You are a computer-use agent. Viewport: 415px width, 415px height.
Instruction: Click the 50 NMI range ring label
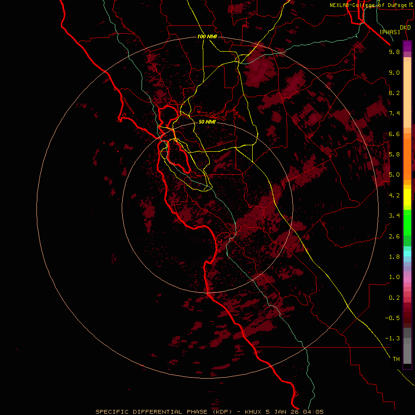(207, 122)
